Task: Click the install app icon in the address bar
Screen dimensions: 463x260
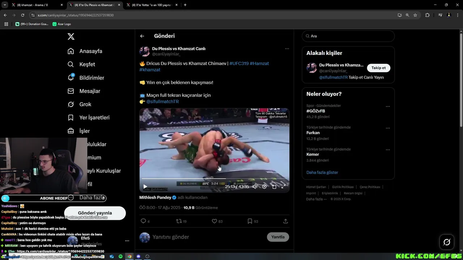Action: [x=399, y=15]
